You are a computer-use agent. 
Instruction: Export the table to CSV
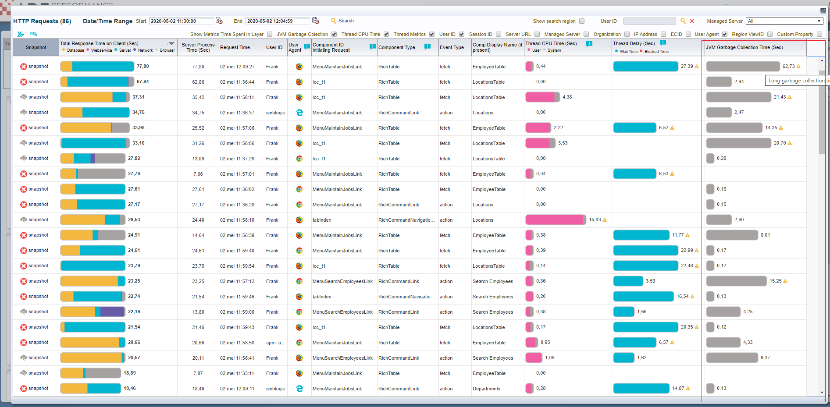(34, 34)
